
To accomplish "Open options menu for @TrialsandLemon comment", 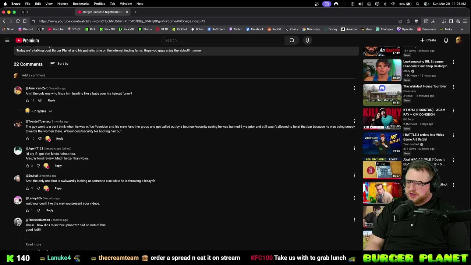I will pyautogui.click(x=354, y=220).
